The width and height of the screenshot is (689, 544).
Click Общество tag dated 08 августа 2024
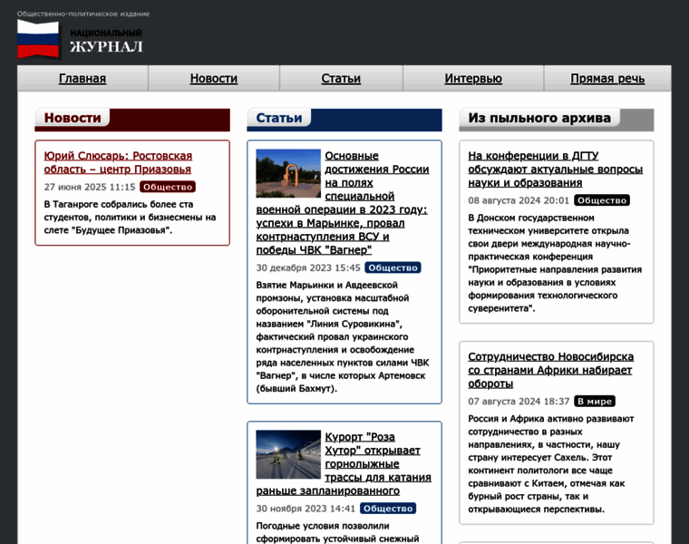tap(602, 200)
